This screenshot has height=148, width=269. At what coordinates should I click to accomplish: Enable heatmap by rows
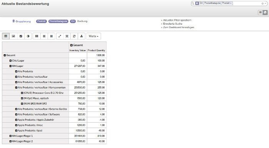coord(44,36)
